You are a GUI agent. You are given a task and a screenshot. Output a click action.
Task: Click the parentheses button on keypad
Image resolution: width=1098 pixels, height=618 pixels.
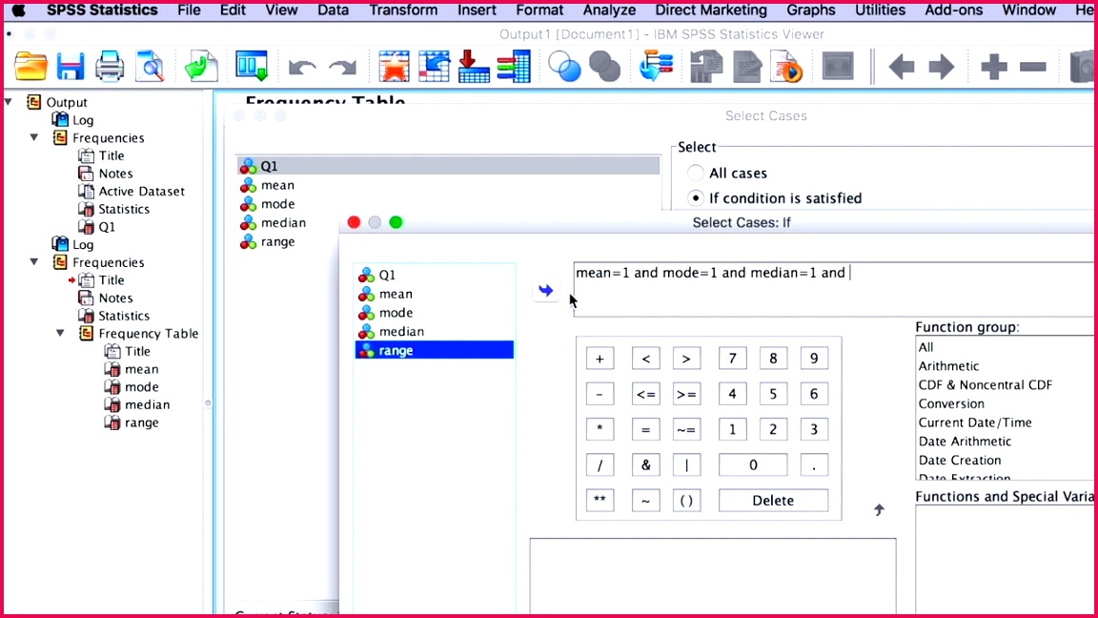pos(686,501)
